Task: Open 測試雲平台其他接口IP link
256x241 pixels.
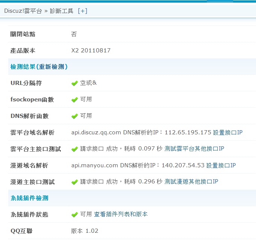Action: (194, 149)
